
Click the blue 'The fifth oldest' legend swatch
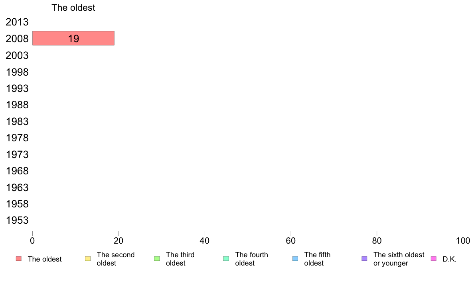pyautogui.click(x=295, y=259)
